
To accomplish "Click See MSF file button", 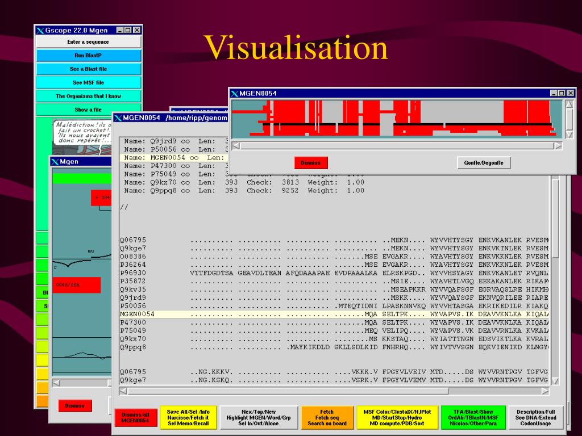I will coord(88,82).
